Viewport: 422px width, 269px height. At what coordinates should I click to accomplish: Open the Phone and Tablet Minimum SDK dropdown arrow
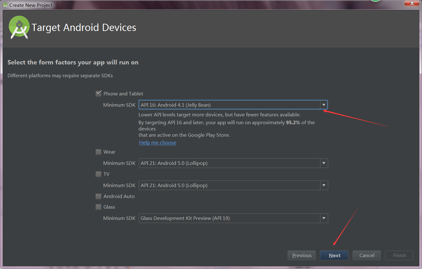point(324,105)
